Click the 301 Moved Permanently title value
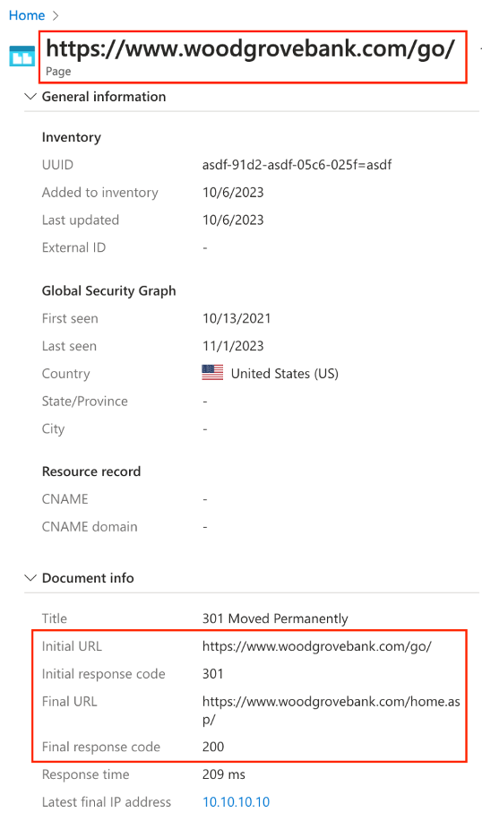The height and width of the screenshot is (821, 482). click(275, 618)
